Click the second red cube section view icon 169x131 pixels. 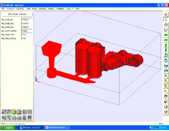pyautogui.click(x=166, y=101)
